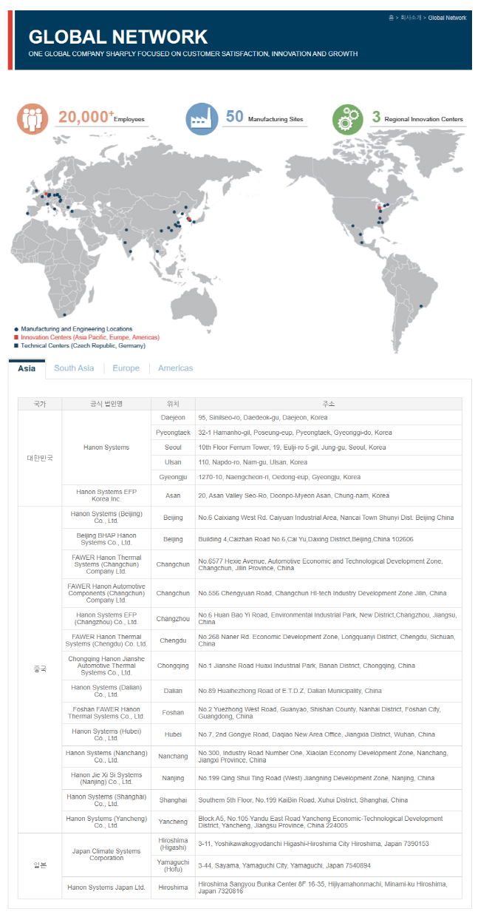Switch to the South Asia tab

(74, 368)
